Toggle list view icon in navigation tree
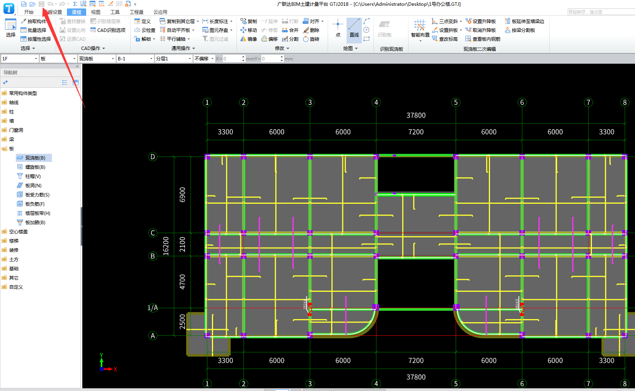The image size is (635, 391). click(65, 82)
